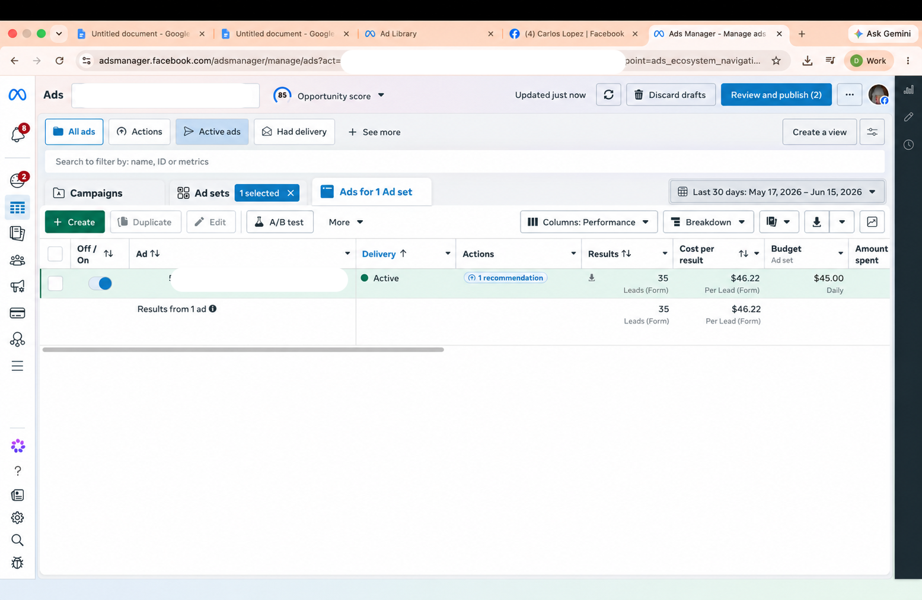This screenshot has width=922, height=600.
Task: Open the notifications bell with 8 alerts
Action: [18, 134]
